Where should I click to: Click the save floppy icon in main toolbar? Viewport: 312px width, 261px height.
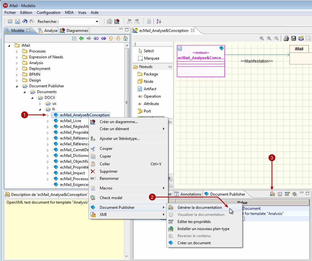pos(17,21)
